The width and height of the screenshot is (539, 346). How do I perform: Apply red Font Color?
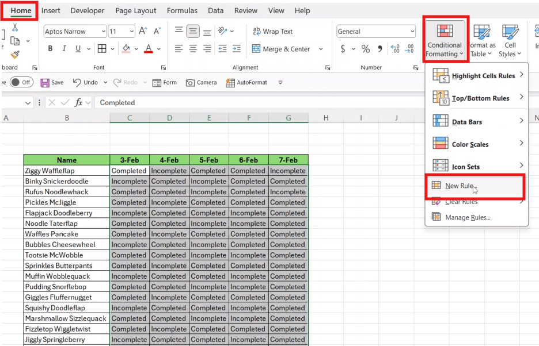coord(149,49)
